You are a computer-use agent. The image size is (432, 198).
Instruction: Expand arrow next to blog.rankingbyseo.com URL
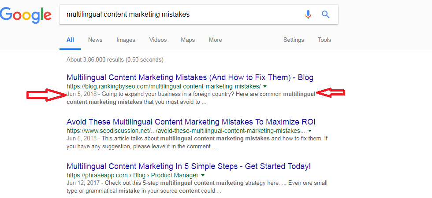[x=265, y=86]
